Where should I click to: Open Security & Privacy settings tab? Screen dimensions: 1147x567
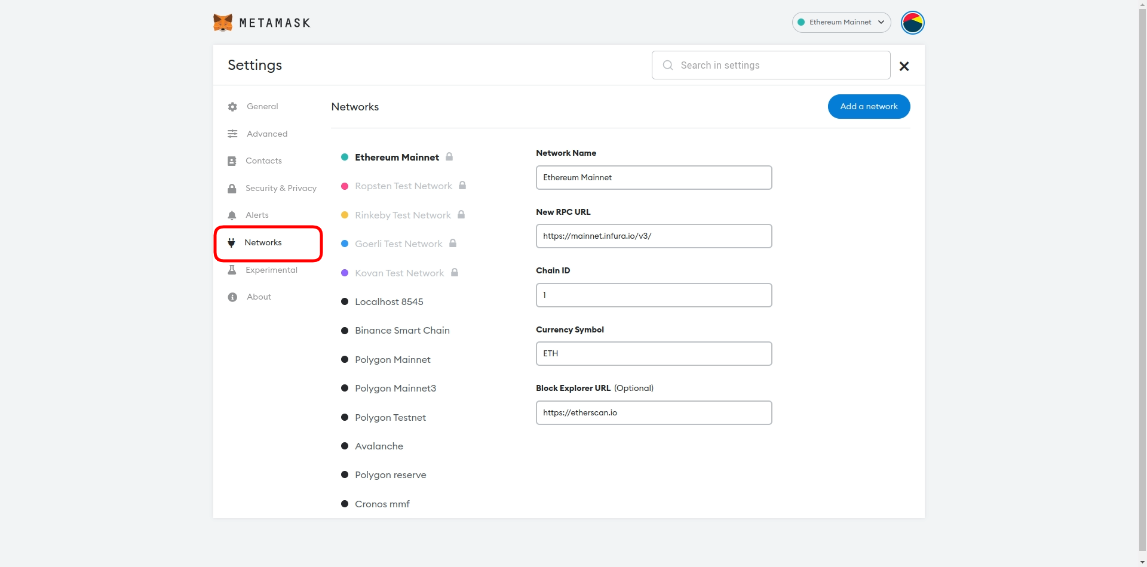pos(281,188)
